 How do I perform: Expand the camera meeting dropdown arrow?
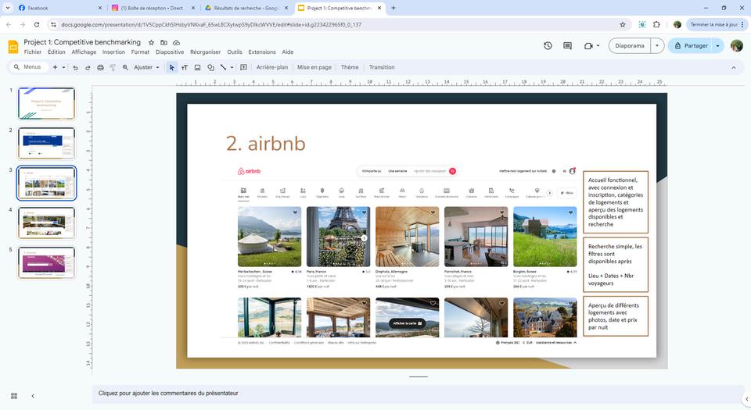coord(598,46)
